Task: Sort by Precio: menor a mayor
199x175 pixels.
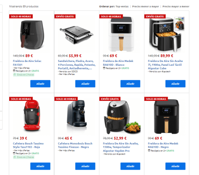Action: pyautogui.click(x=145, y=6)
